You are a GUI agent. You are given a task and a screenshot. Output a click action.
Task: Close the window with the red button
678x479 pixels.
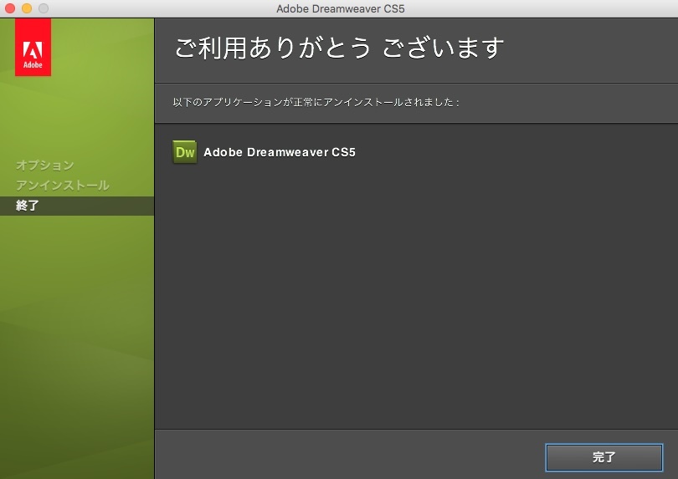(x=10, y=8)
